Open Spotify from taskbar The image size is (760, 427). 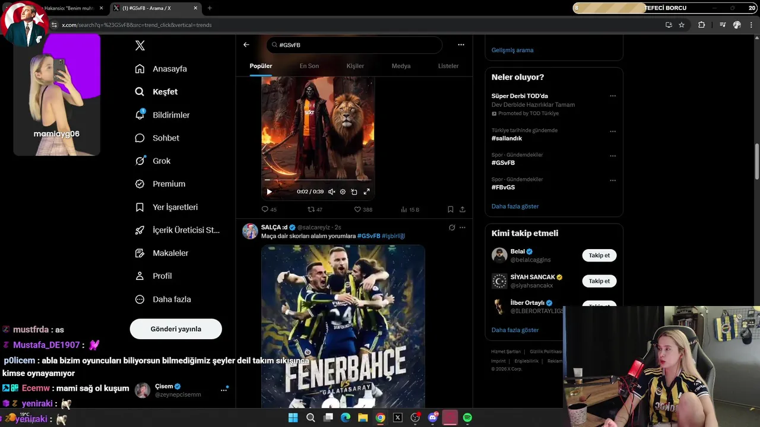467,418
